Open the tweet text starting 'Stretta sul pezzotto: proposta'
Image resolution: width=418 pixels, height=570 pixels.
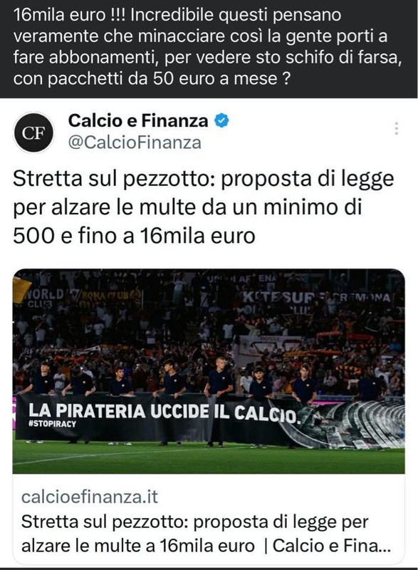pos(204,207)
